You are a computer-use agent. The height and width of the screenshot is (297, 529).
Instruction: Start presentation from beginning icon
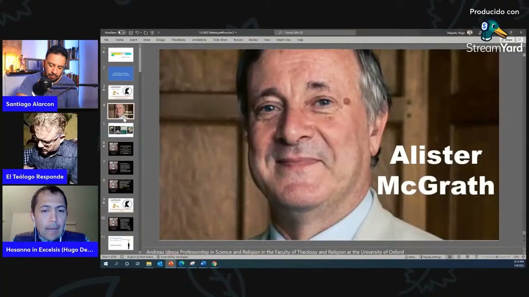click(152, 33)
